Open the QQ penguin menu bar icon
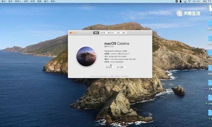 click(181, 1)
